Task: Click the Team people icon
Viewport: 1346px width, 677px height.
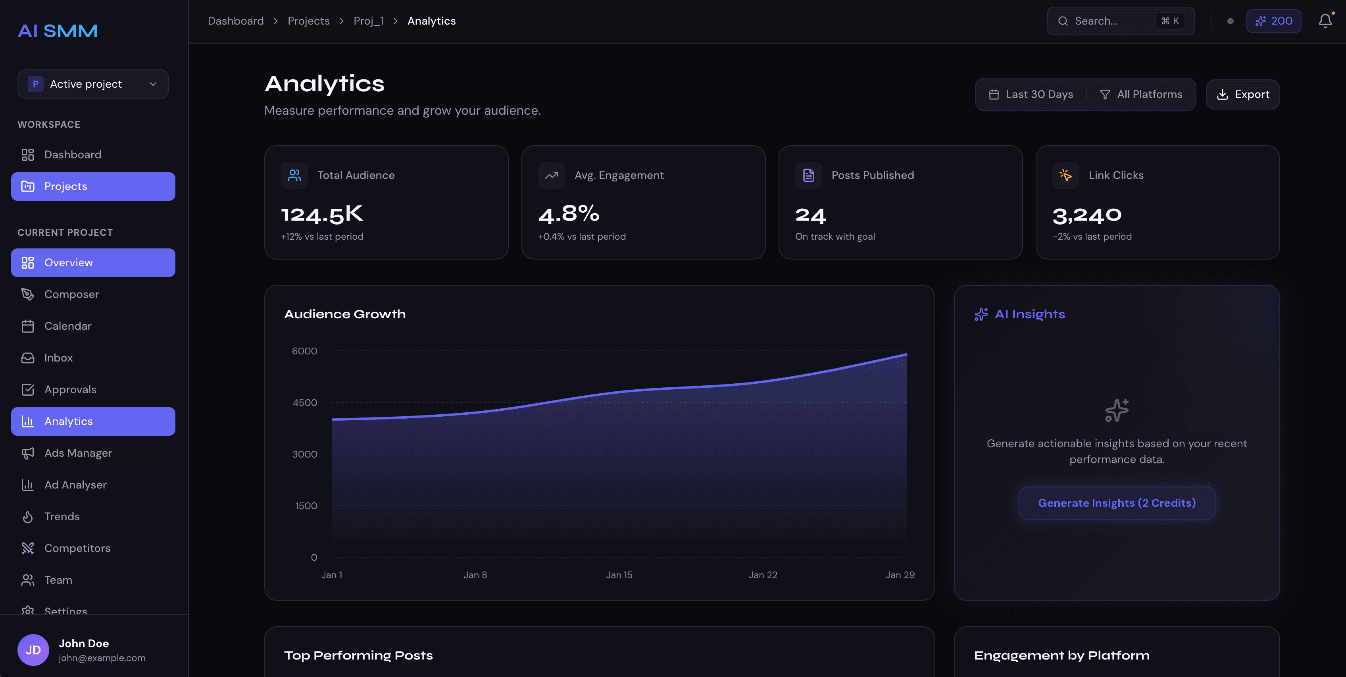Action: point(28,580)
